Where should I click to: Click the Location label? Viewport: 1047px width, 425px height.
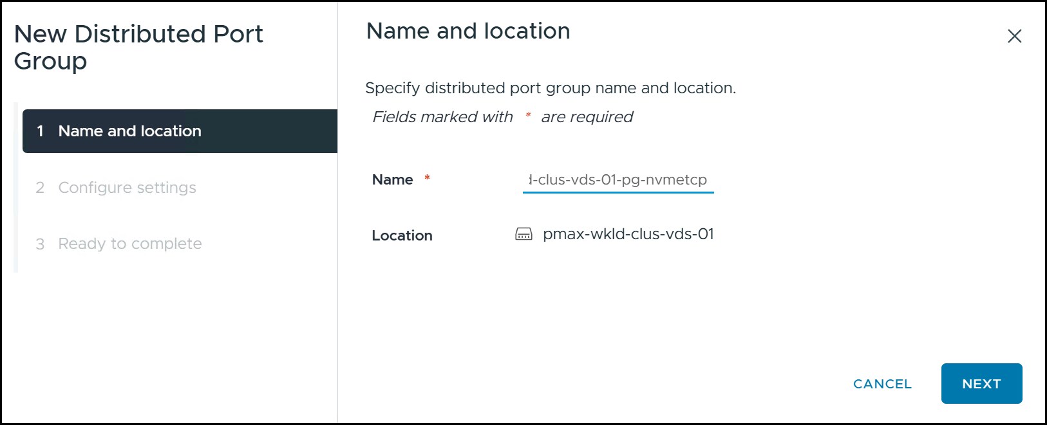point(402,236)
